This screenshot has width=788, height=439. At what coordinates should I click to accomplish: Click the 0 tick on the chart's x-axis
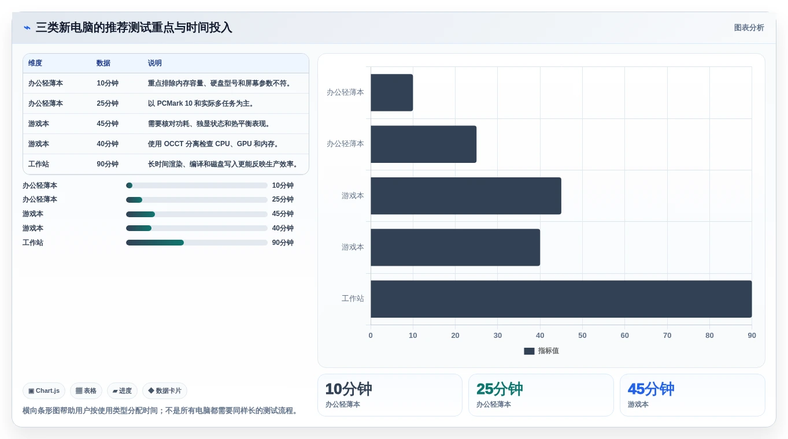click(371, 336)
